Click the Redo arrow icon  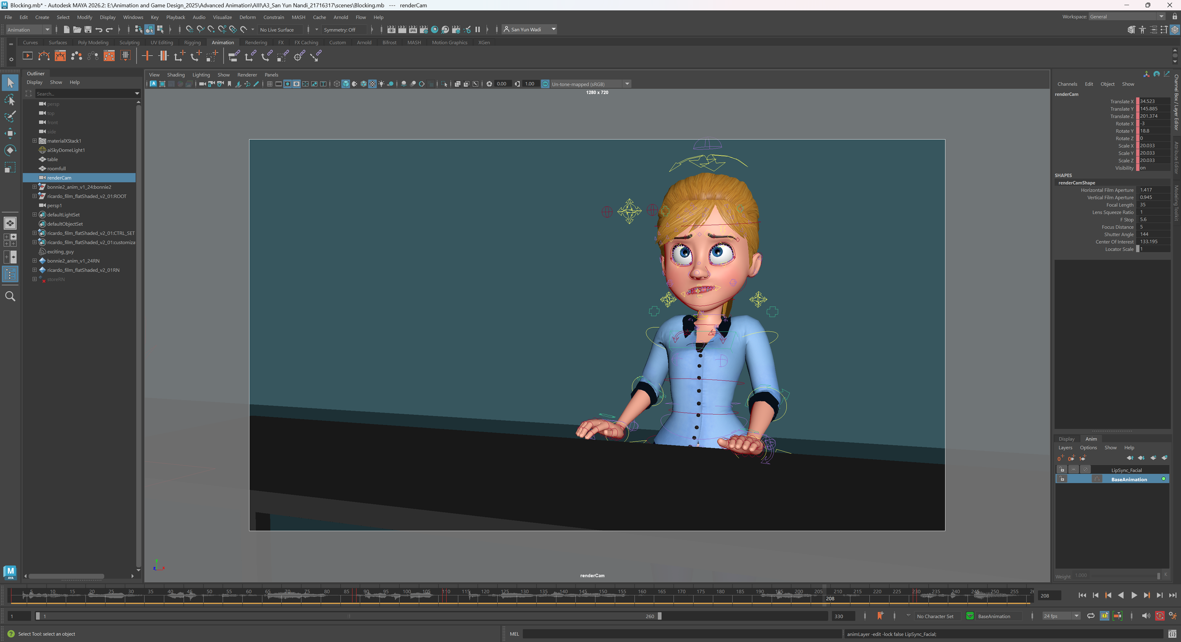[x=109, y=30]
